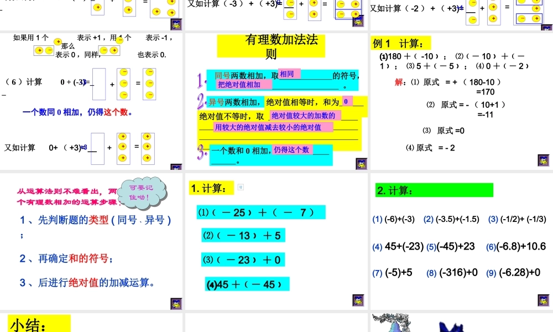This screenshot has width=553, height=332.
Task: Click the solution line 原式 = + (180-10)
Action: [x=456, y=82]
